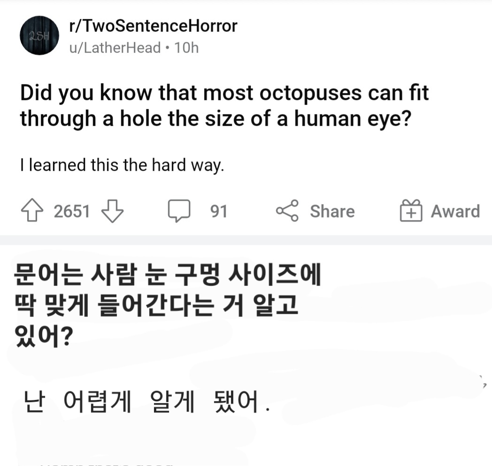
Task: Downvote the octopus post
Action: click(112, 211)
